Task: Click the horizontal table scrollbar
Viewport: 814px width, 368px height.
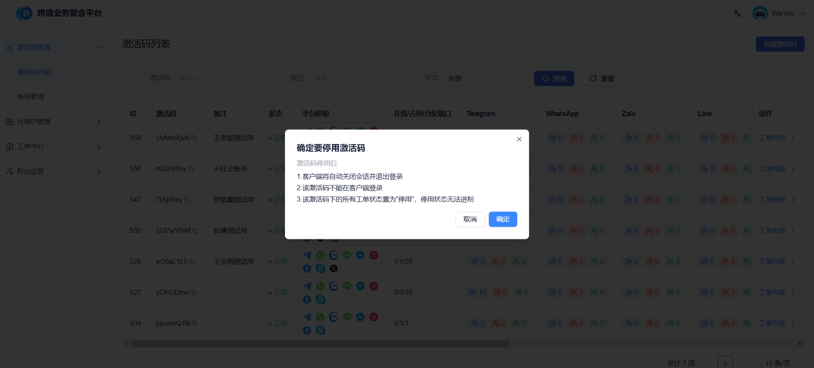Action: (320, 344)
